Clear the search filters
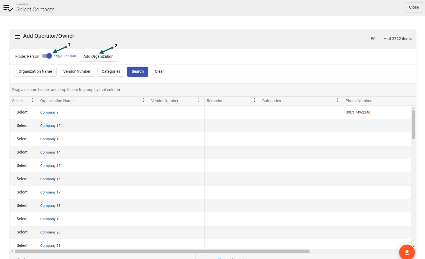This screenshot has width=425, height=259. click(x=159, y=71)
